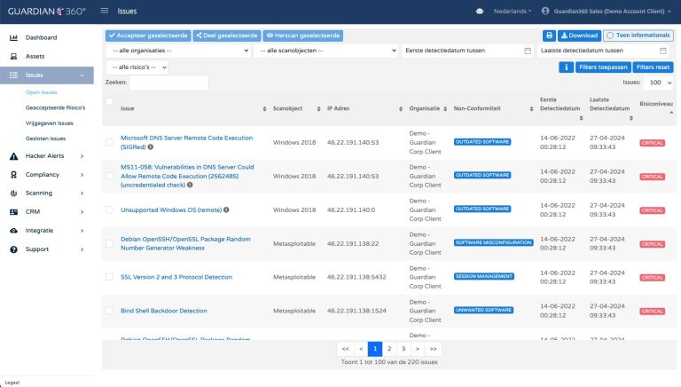Open Bind Shell Backdoor Detection issue link
681x387 pixels.
164,311
